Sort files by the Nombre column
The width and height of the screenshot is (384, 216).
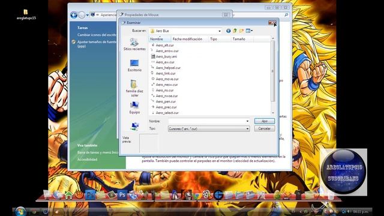(160, 39)
